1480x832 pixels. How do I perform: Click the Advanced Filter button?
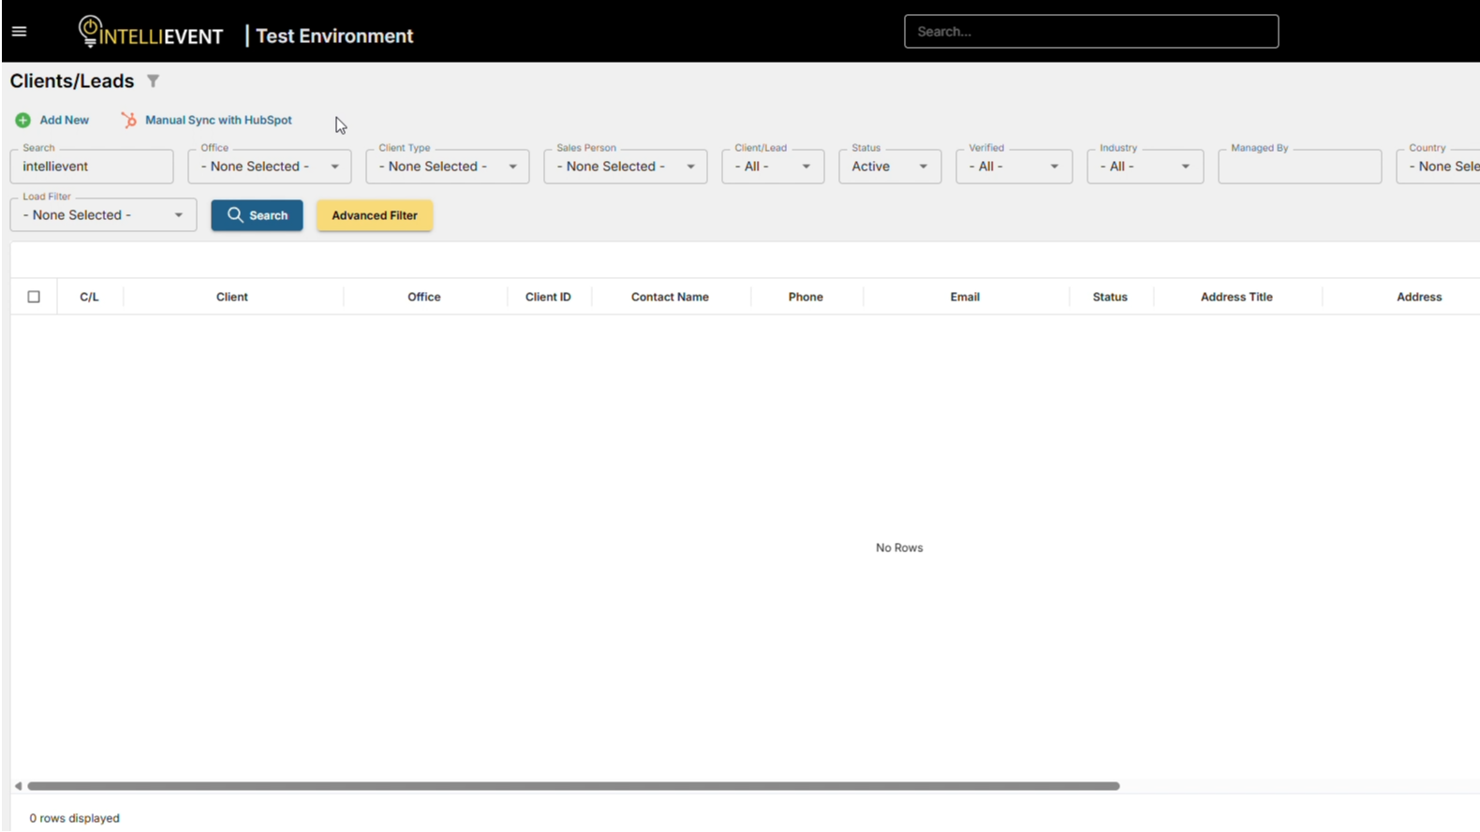(x=375, y=215)
